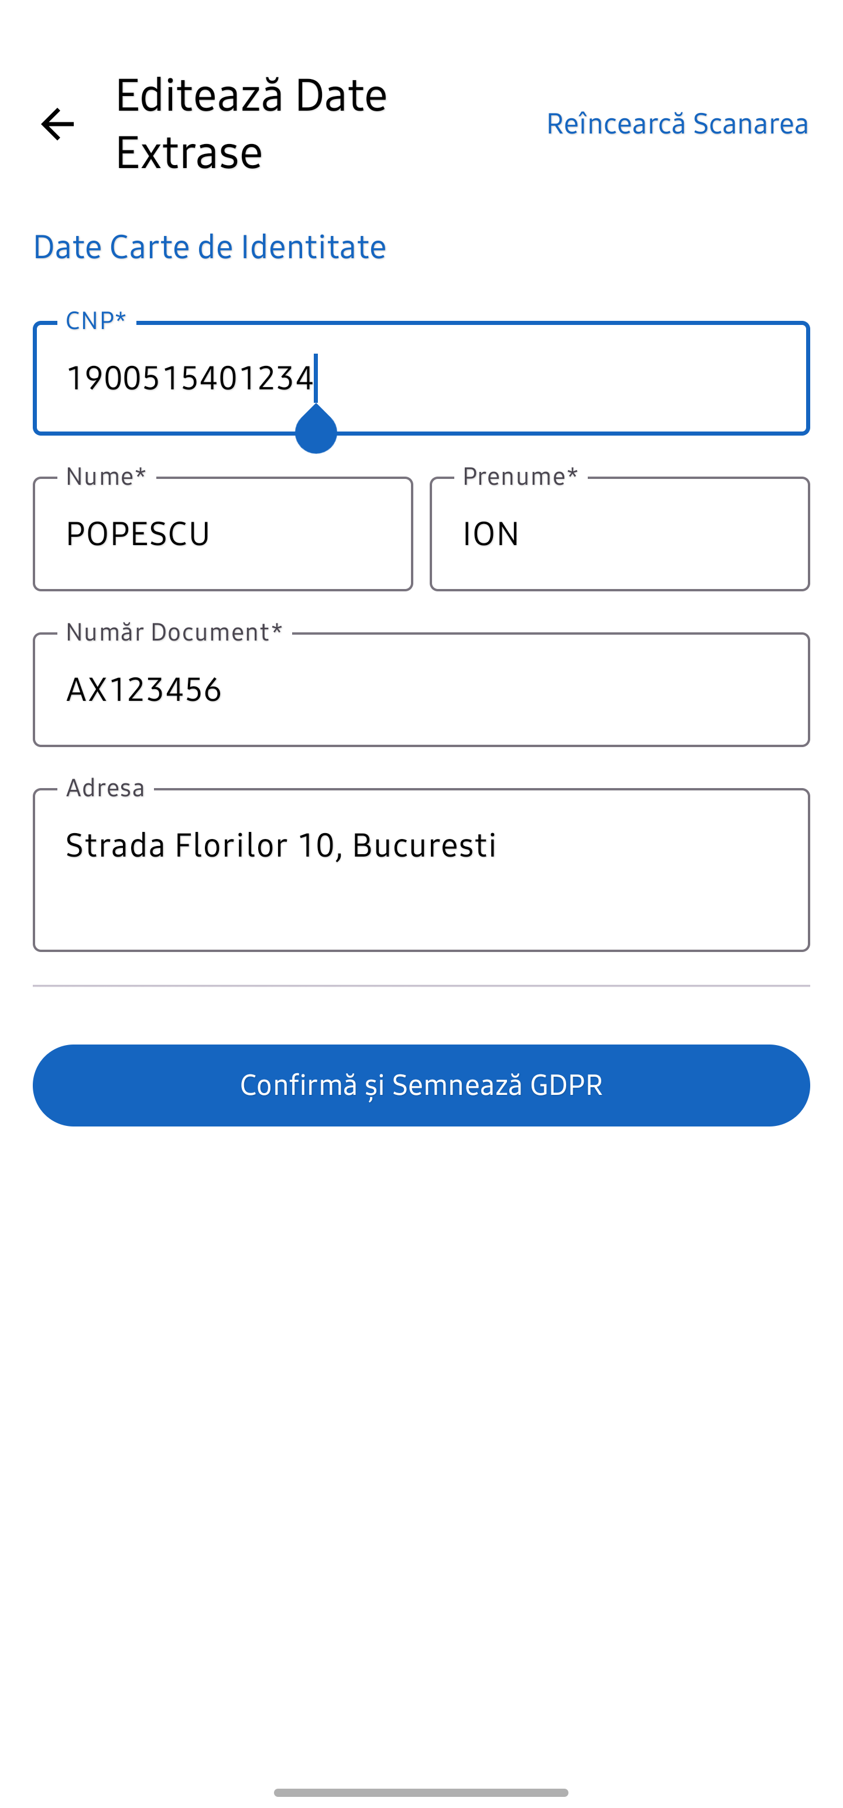Tap the Date Carte de Identitate heading
Viewport: 843px width, 1808px height.
pos(209,247)
